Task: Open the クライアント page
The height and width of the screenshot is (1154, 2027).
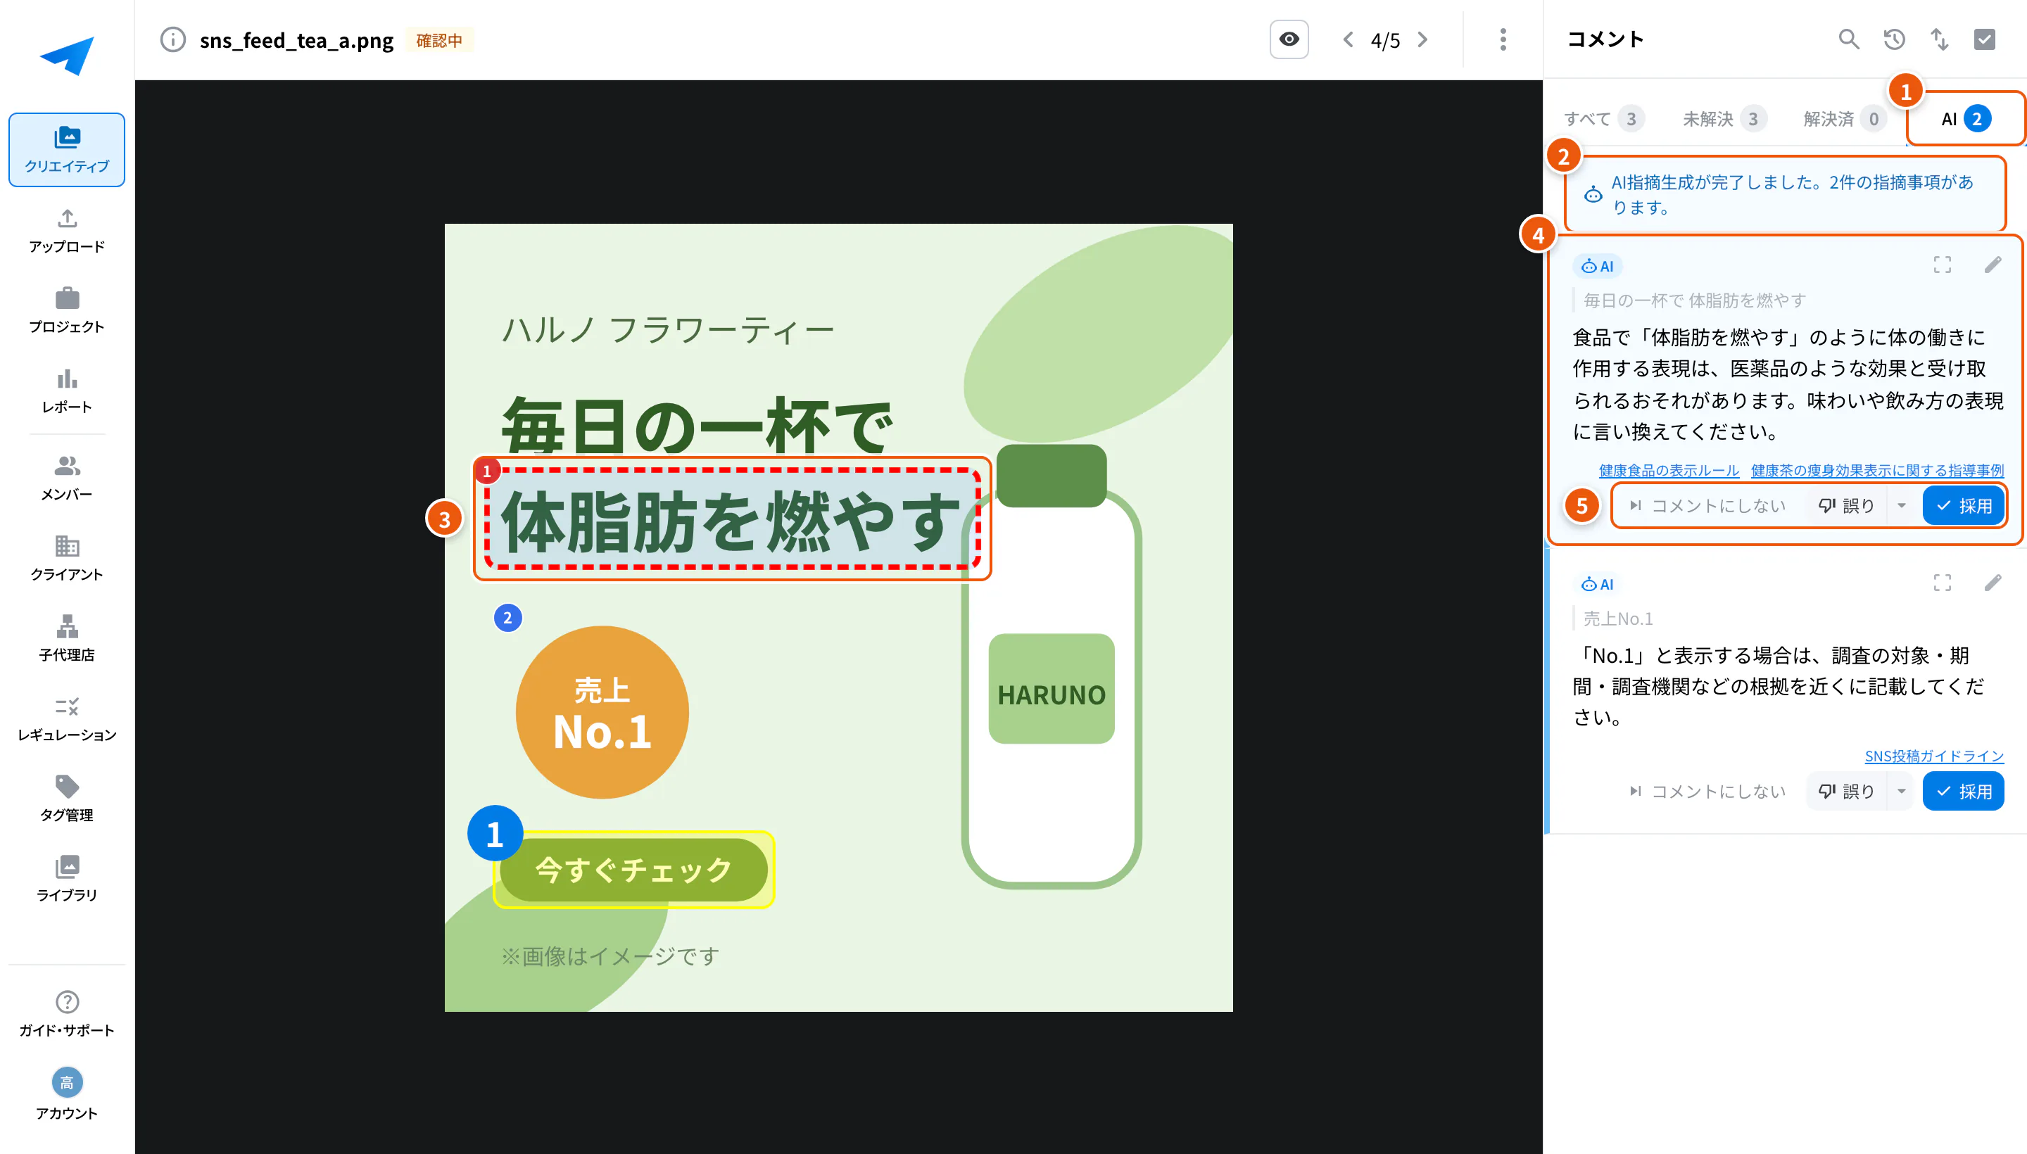Action: (x=67, y=558)
